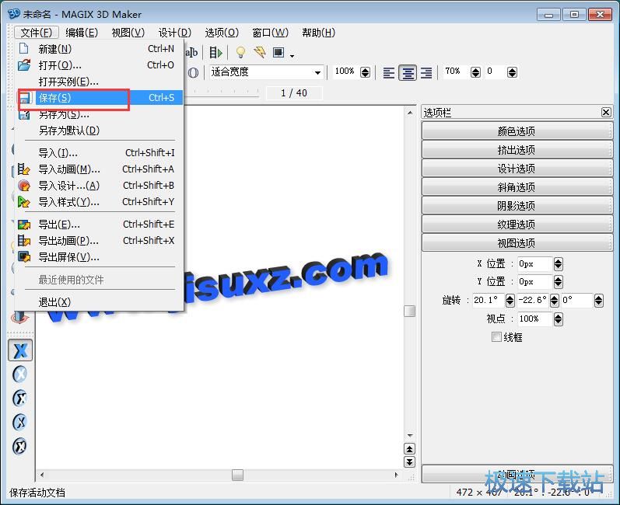Open the 帮助(H) menu
The image size is (620, 505).
[318, 33]
